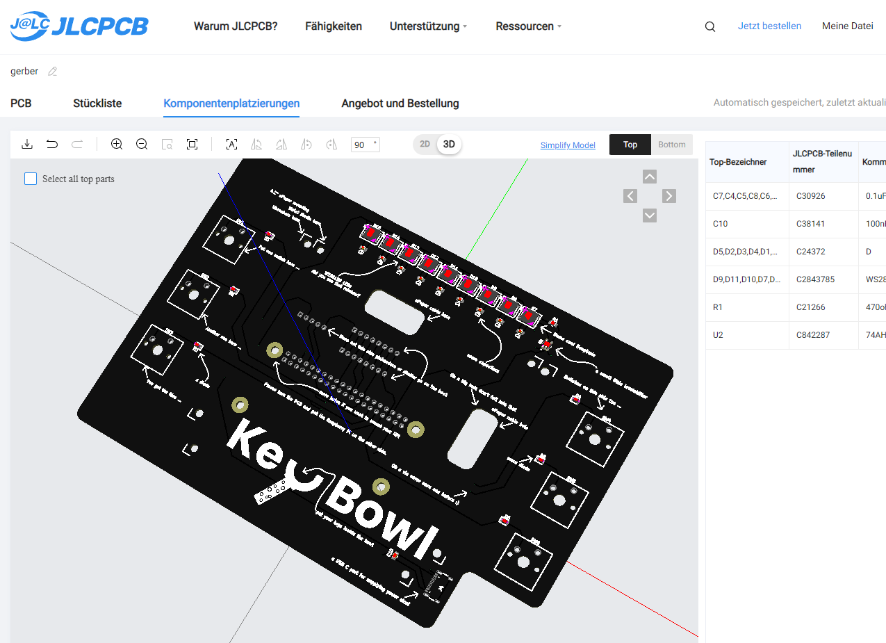Open the search magnifier icon
The image size is (886, 643).
[x=710, y=26]
